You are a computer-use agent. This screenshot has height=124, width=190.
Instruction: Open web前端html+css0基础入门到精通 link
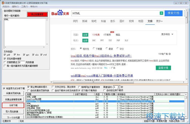pos(102,76)
